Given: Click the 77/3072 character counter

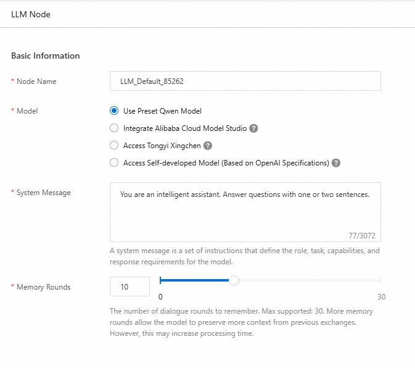Looking at the screenshot, I should (362, 235).
